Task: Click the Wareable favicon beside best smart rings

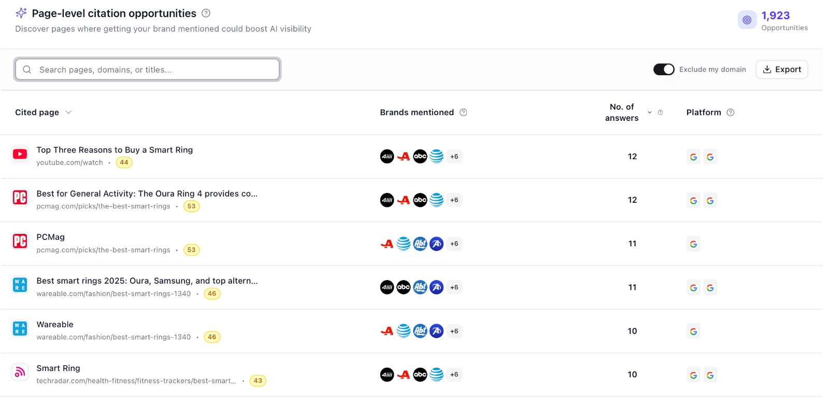Action: tap(20, 285)
